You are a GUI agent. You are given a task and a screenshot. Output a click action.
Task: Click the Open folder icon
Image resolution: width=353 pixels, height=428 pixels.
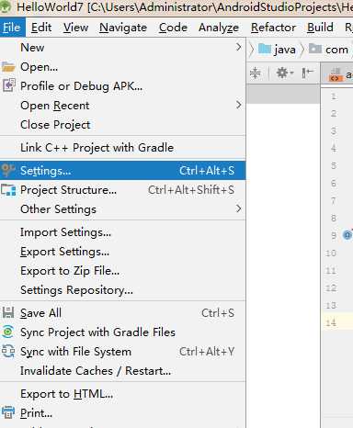[x=8, y=67]
